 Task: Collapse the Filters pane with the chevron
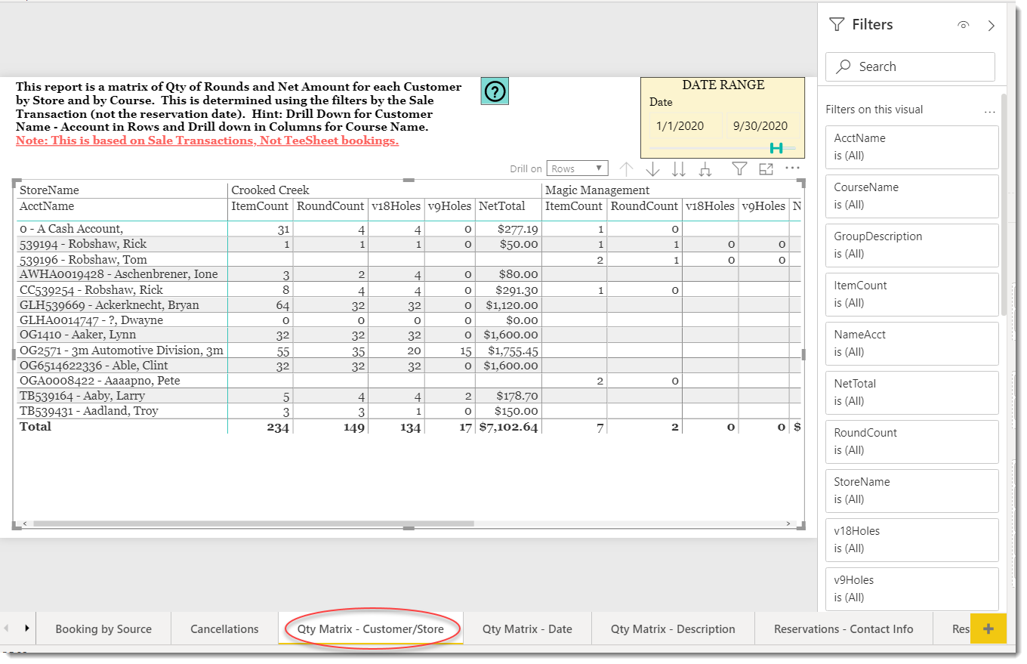[x=992, y=25]
